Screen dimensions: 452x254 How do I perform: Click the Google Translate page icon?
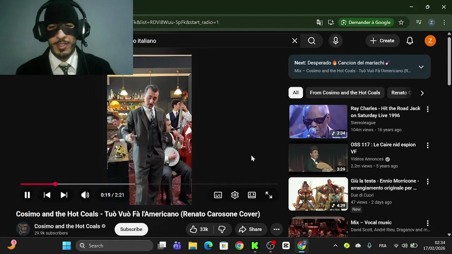pos(320,22)
